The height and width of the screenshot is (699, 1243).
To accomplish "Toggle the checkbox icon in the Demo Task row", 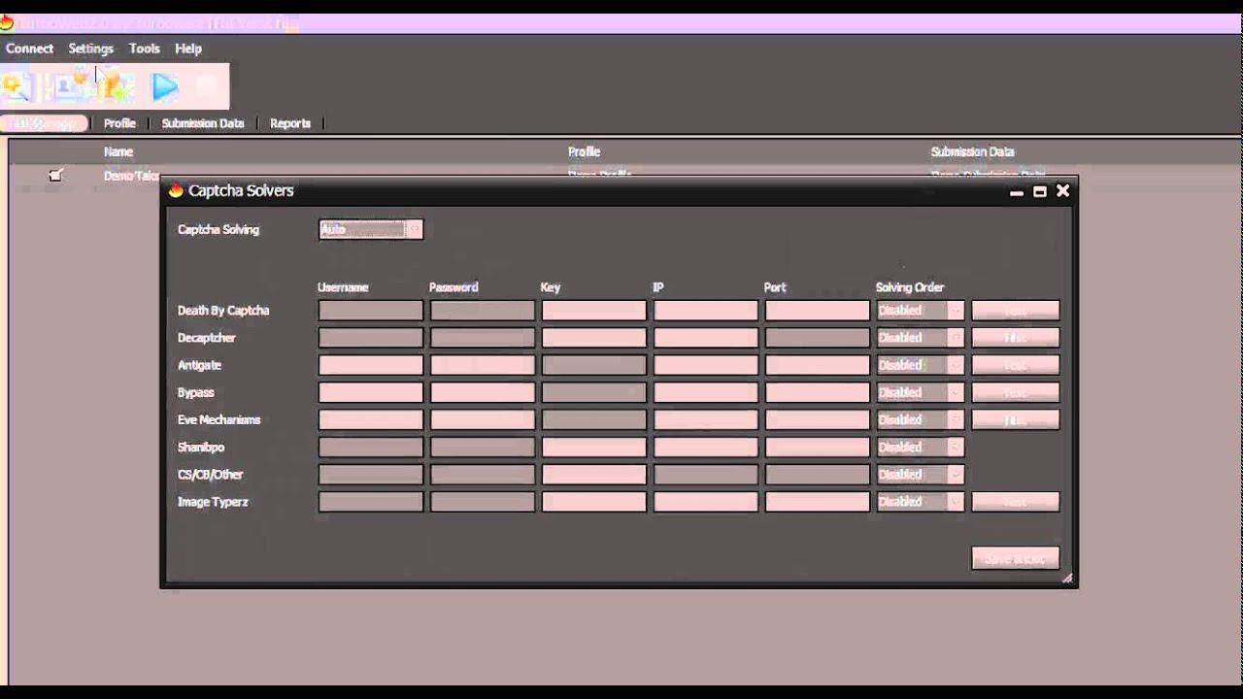I will [55, 176].
